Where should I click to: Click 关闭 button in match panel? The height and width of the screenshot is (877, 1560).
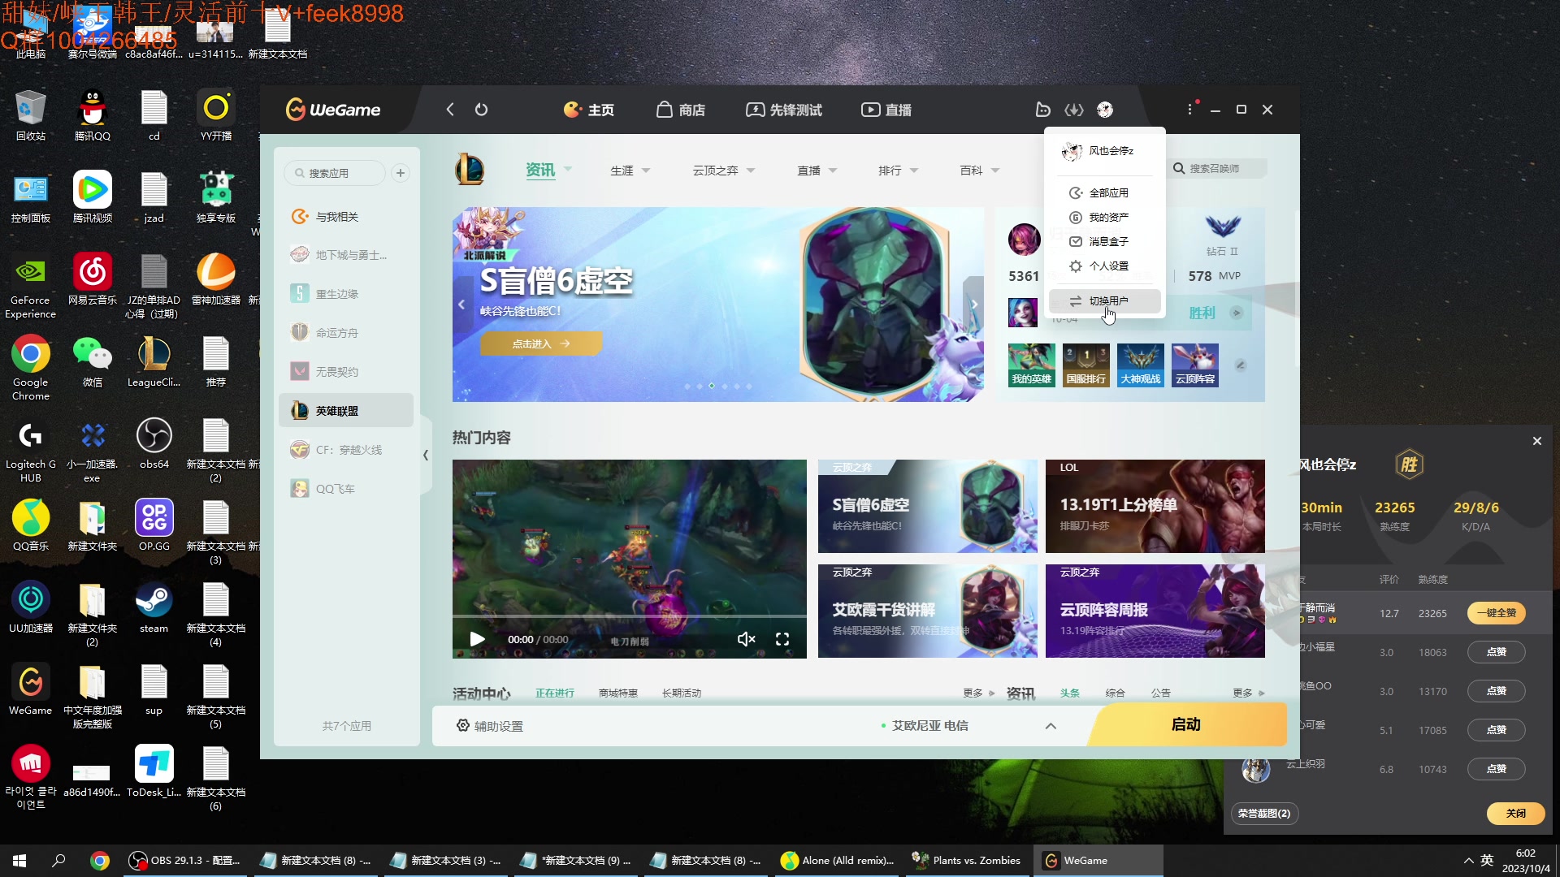point(1516,813)
